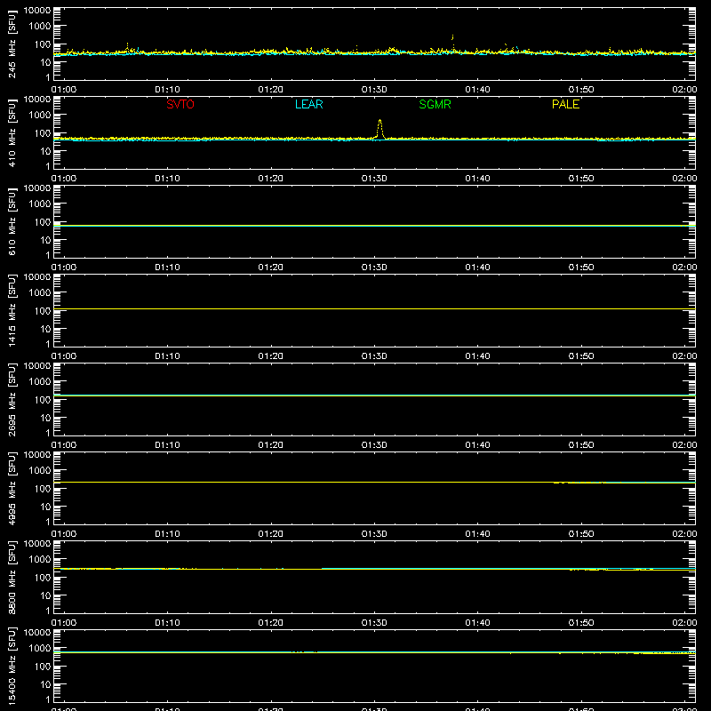The height and width of the screenshot is (711, 711).
Task: Click the flat trace line in 2695 MHz panel
Action: (x=374, y=395)
